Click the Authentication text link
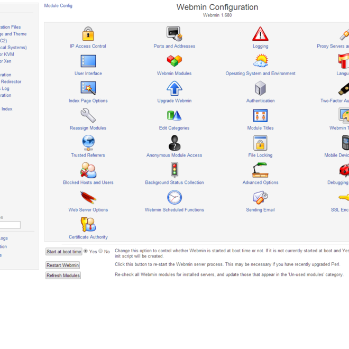Image resolution: width=349 pixels, height=349 pixels. pyautogui.click(x=260, y=101)
